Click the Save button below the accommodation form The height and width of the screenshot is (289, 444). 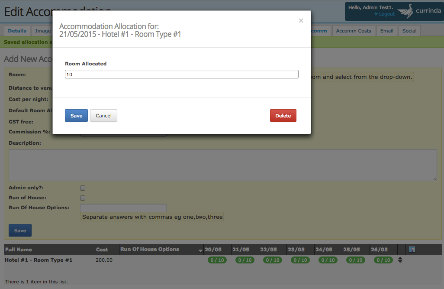tap(20, 231)
